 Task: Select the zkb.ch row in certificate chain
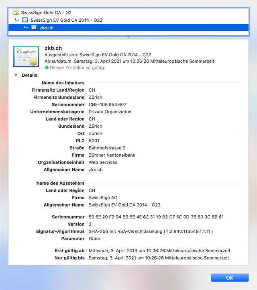[47, 28]
